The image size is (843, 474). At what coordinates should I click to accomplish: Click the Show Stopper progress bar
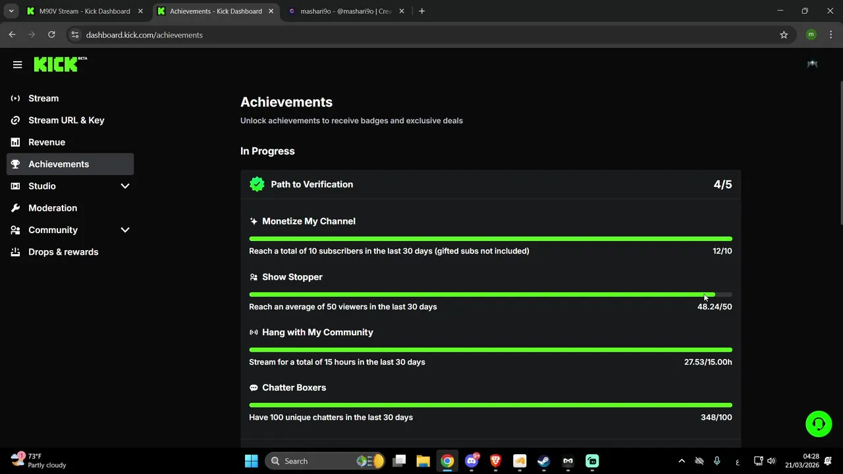point(491,294)
